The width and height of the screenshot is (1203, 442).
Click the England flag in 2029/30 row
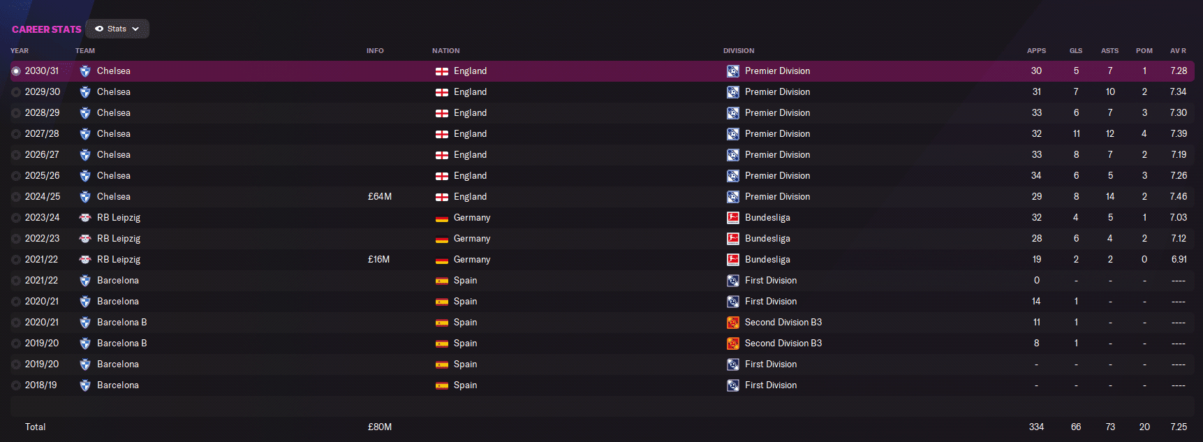click(442, 92)
